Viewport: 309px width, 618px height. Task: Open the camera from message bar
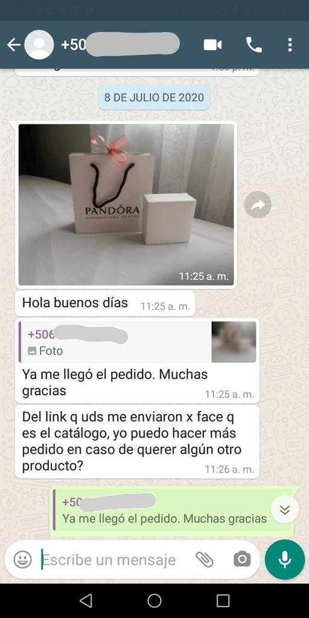click(242, 559)
